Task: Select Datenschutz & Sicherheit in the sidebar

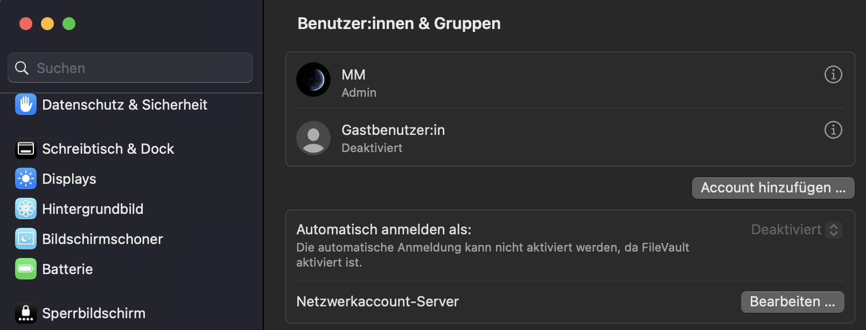Action: [x=124, y=105]
